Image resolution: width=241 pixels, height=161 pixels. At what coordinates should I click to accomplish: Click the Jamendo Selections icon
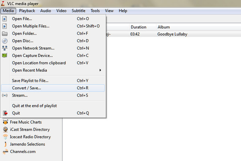pos(6,144)
